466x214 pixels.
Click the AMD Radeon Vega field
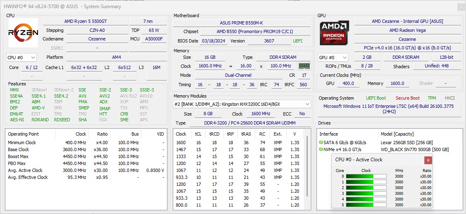[407, 30]
